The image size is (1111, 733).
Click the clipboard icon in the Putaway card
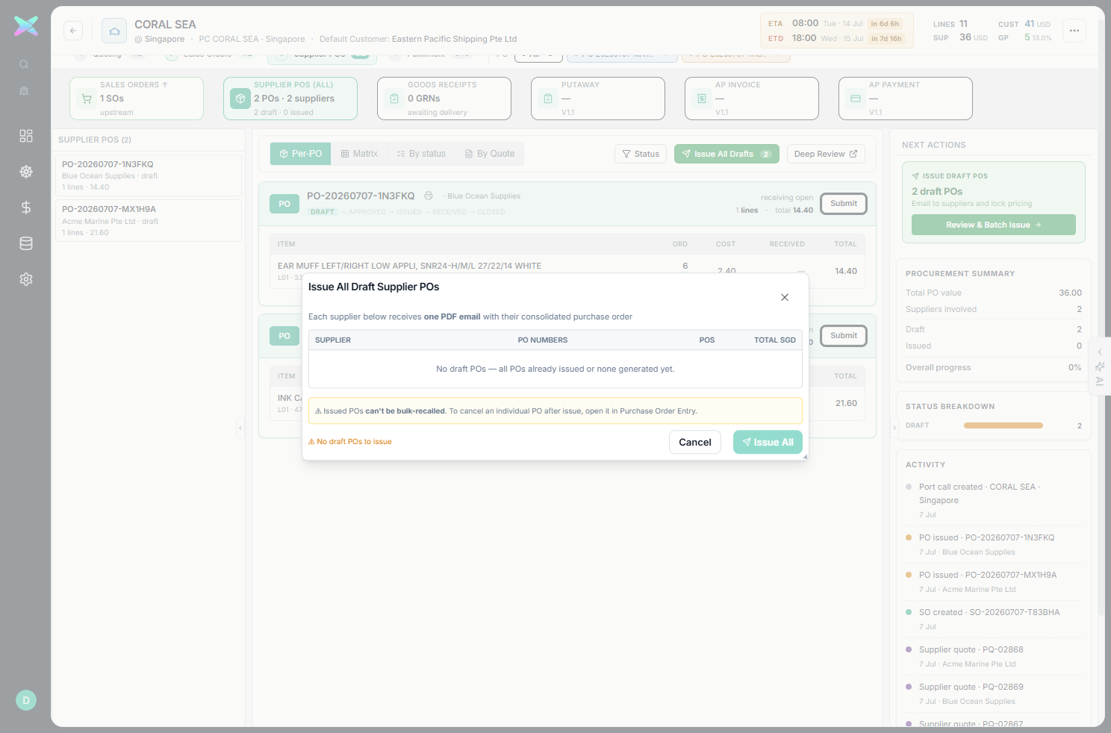click(x=548, y=99)
